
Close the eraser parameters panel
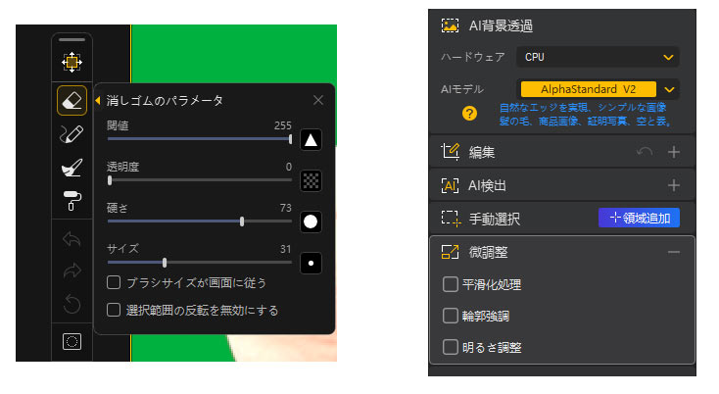pos(318,100)
